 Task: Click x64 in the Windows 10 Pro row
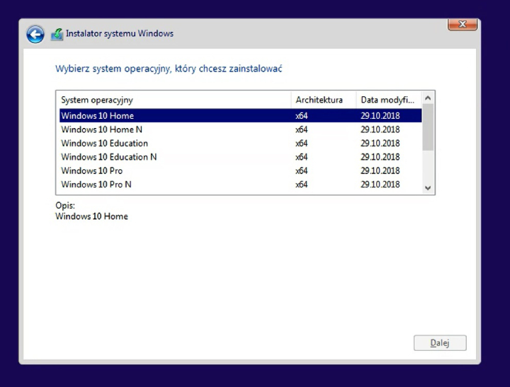point(302,171)
